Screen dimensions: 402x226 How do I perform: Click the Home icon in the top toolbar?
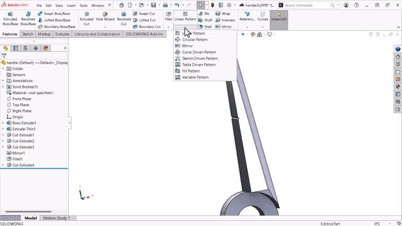121,5
